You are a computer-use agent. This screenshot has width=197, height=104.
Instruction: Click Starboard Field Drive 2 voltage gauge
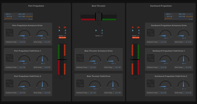[165, 84]
